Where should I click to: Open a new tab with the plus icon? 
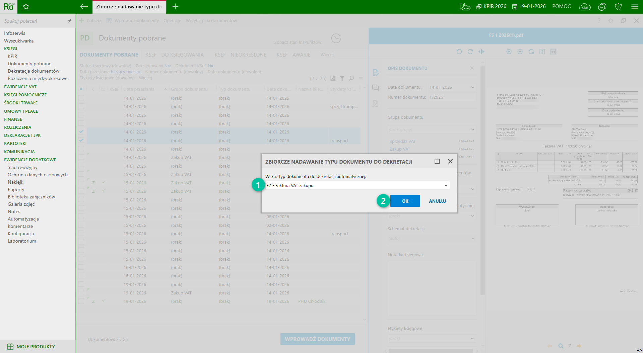(x=175, y=7)
